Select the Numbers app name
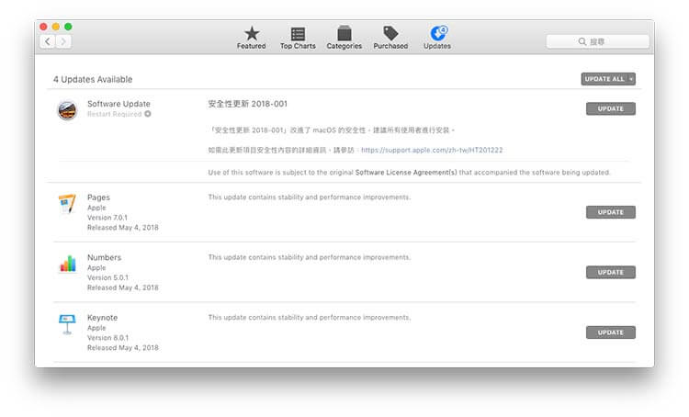 pyautogui.click(x=104, y=257)
